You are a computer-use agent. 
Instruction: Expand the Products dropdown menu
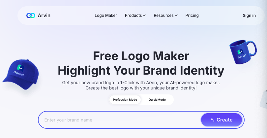point(135,16)
